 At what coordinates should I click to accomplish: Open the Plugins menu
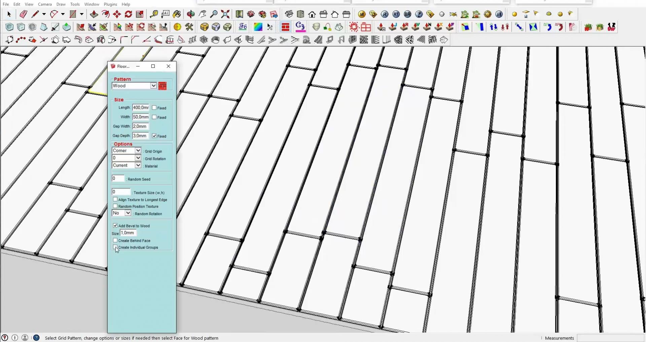click(110, 4)
